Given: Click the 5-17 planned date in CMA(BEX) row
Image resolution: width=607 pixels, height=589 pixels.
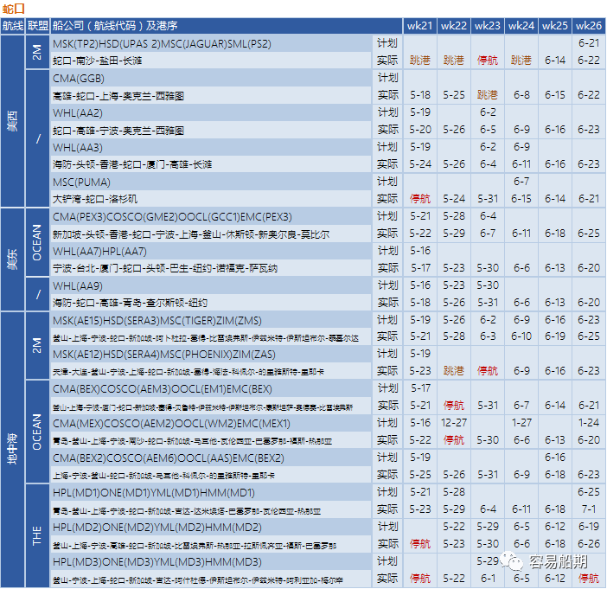Looking at the screenshot, I should (x=420, y=388).
